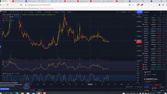Open the Indicators menu

coord(38,12)
